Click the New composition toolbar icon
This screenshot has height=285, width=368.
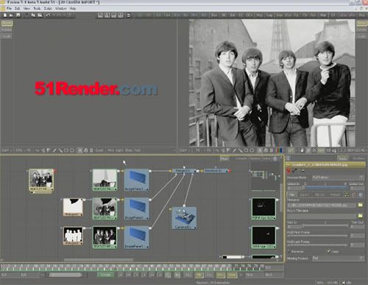coord(5,15)
